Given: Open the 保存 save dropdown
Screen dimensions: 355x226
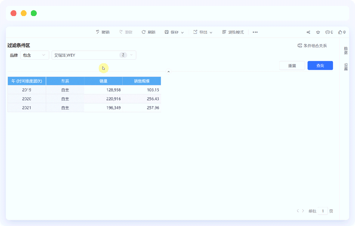Looking at the screenshot, I should click(x=174, y=32).
